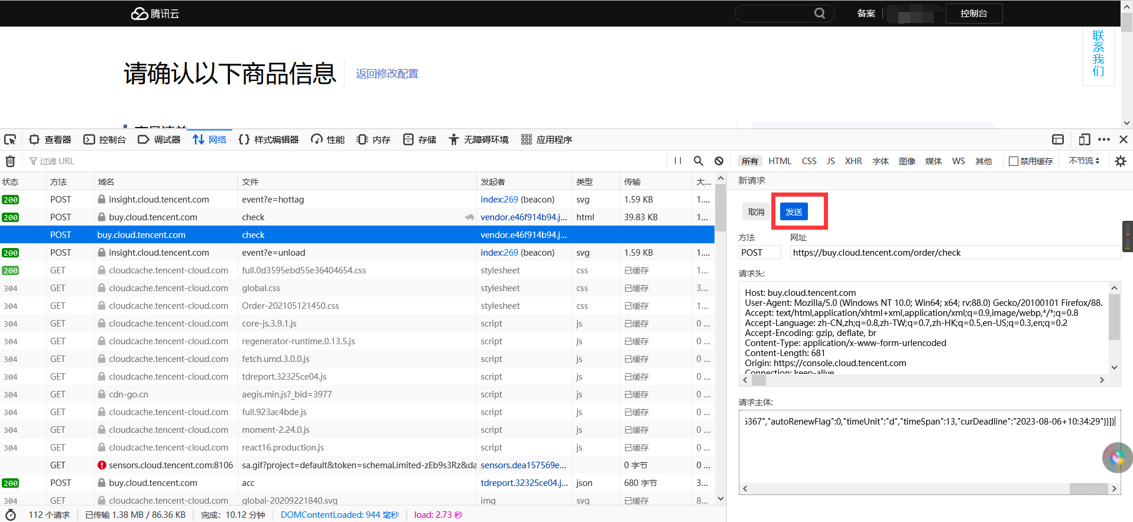
Task: Pause network recording with the pause icon
Action: 678,161
